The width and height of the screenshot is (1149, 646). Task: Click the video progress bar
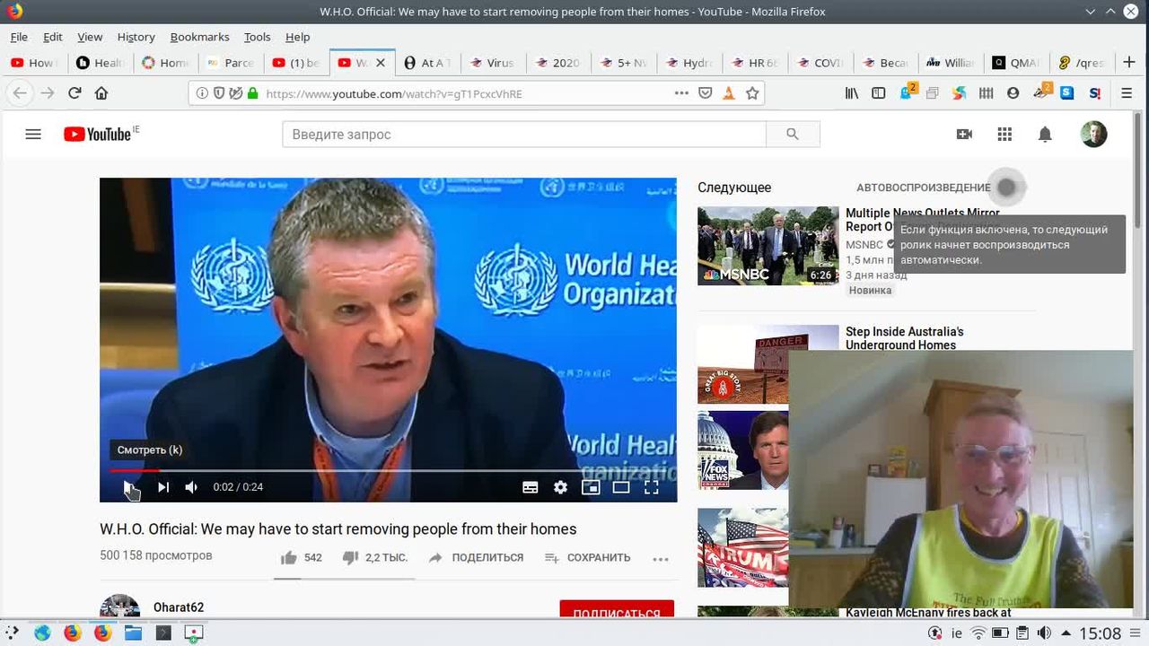[x=388, y=470]
